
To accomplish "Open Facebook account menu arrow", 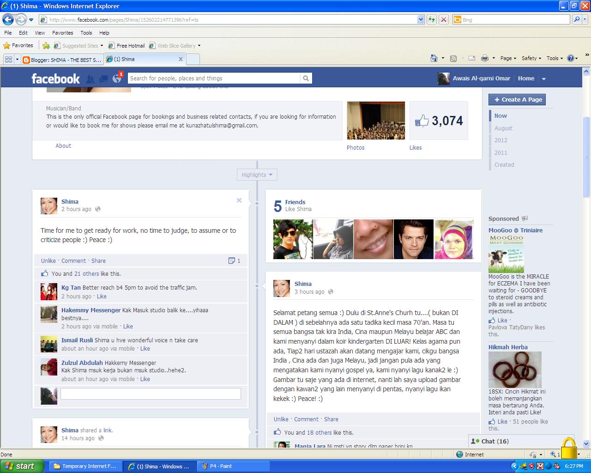I will coord(544,79).
